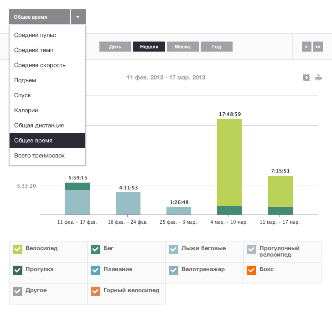Click the tallest bar labeled 17:48:59
Screen dimensions: 332x315
229,164
